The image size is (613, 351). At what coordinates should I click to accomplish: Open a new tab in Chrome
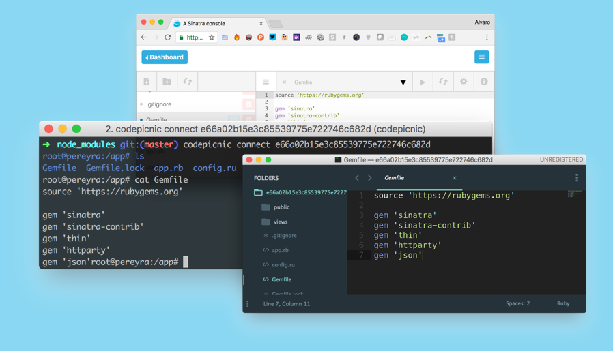(x=276, y=25)
